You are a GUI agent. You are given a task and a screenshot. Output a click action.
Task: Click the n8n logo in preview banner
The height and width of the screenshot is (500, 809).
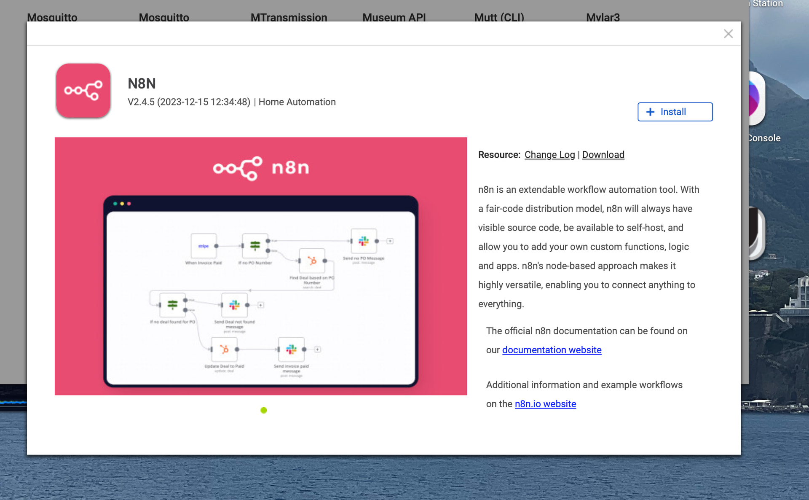click(260, 168)
